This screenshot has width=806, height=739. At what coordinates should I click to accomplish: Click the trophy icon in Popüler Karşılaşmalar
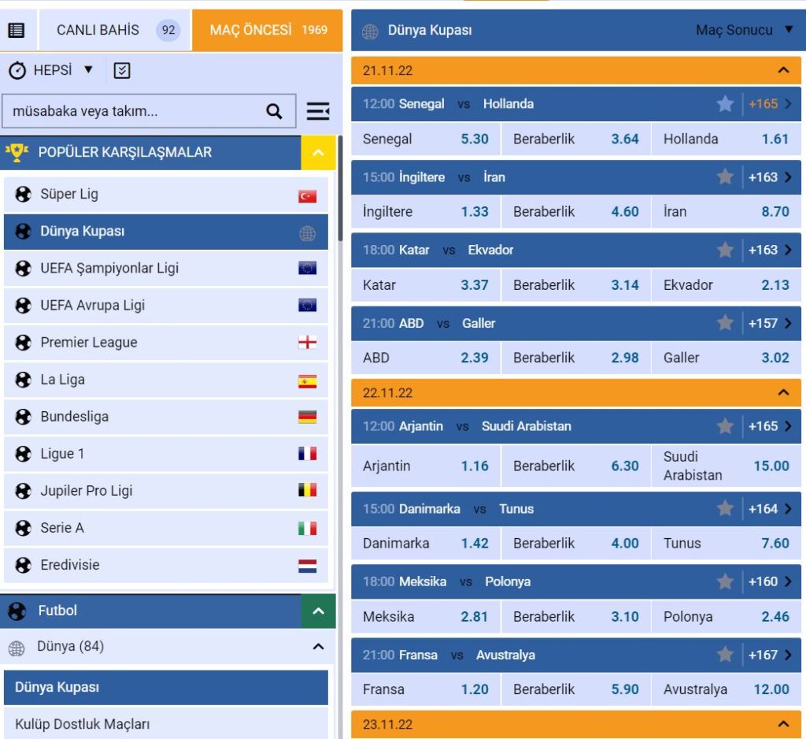17,152
